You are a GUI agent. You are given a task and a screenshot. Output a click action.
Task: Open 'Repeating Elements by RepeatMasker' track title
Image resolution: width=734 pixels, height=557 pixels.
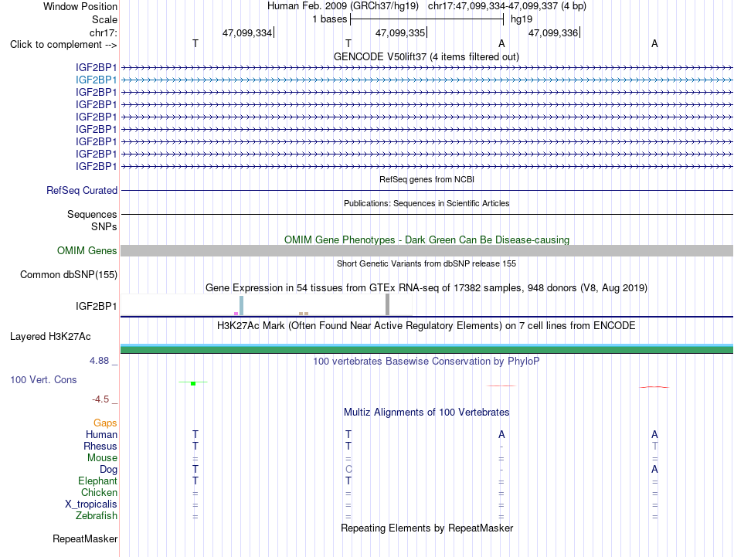point(426,528)
